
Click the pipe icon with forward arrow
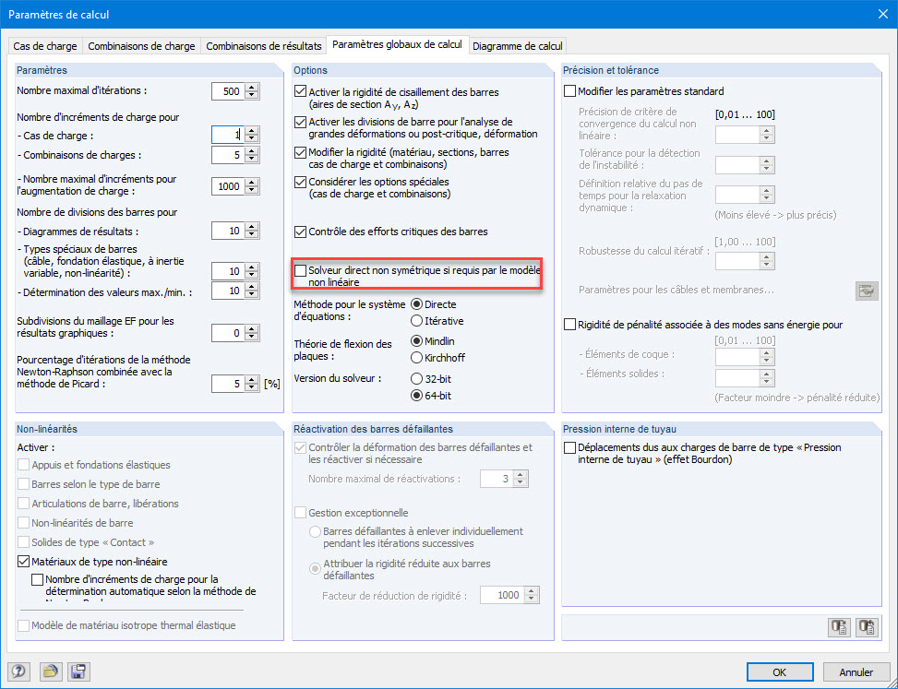tap(840, 627)
